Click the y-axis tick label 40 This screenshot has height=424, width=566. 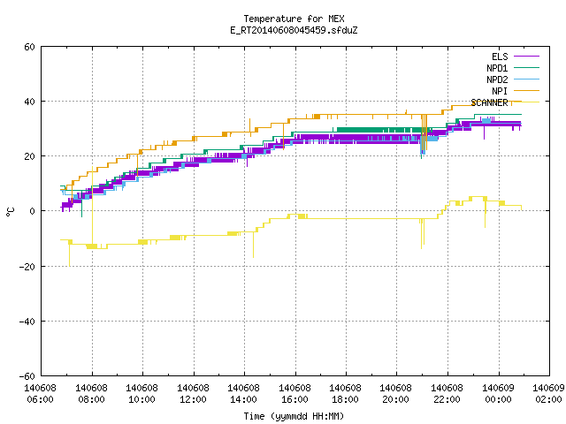pyautogui.click(x=29, y=102)
